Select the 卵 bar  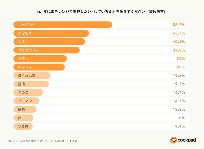coord(24,118)
